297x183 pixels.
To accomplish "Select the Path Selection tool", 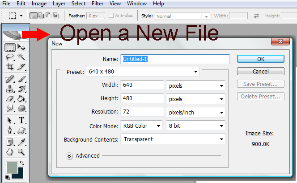I will [10, 120].
